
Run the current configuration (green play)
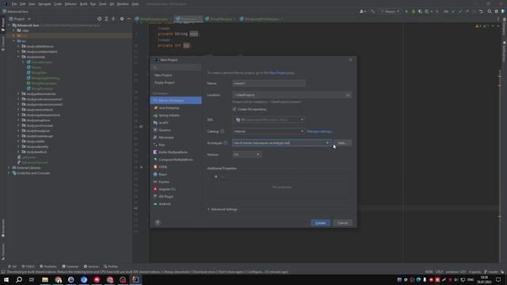(x=406, y=11)
